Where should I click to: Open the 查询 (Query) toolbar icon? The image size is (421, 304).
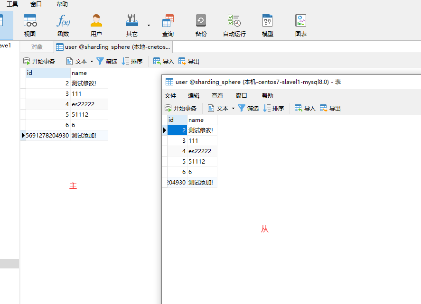click(168, 26)
